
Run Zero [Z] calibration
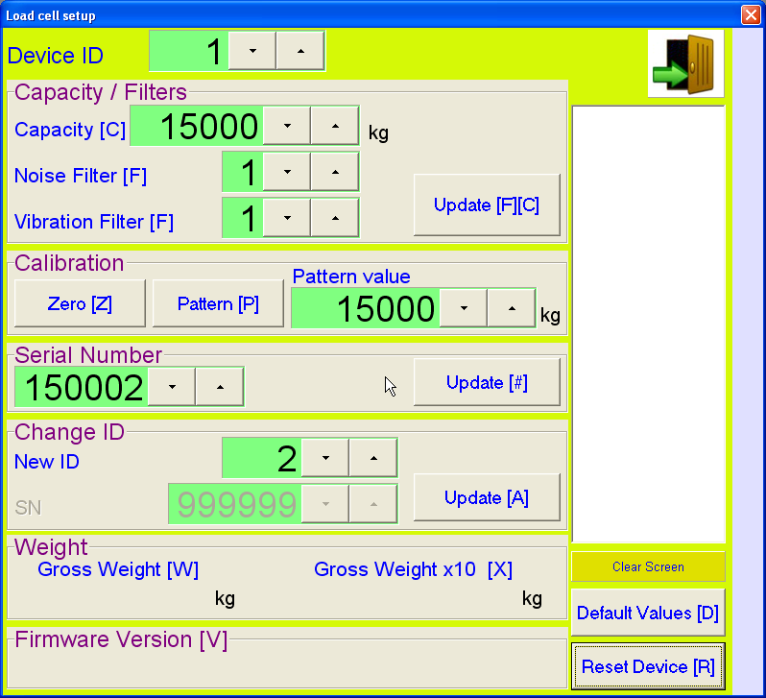tap(80, 303)
